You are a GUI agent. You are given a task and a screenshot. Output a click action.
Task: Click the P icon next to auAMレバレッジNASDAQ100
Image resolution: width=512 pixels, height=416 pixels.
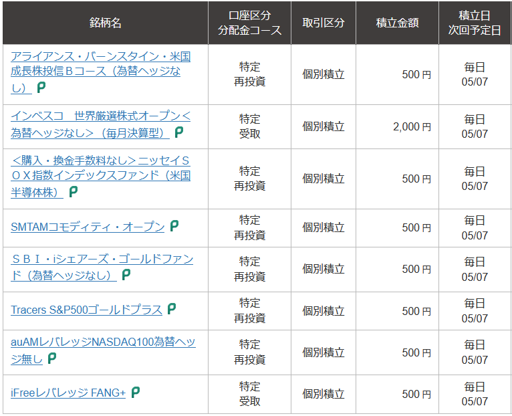pyautogui.click(x=52, y=358)
